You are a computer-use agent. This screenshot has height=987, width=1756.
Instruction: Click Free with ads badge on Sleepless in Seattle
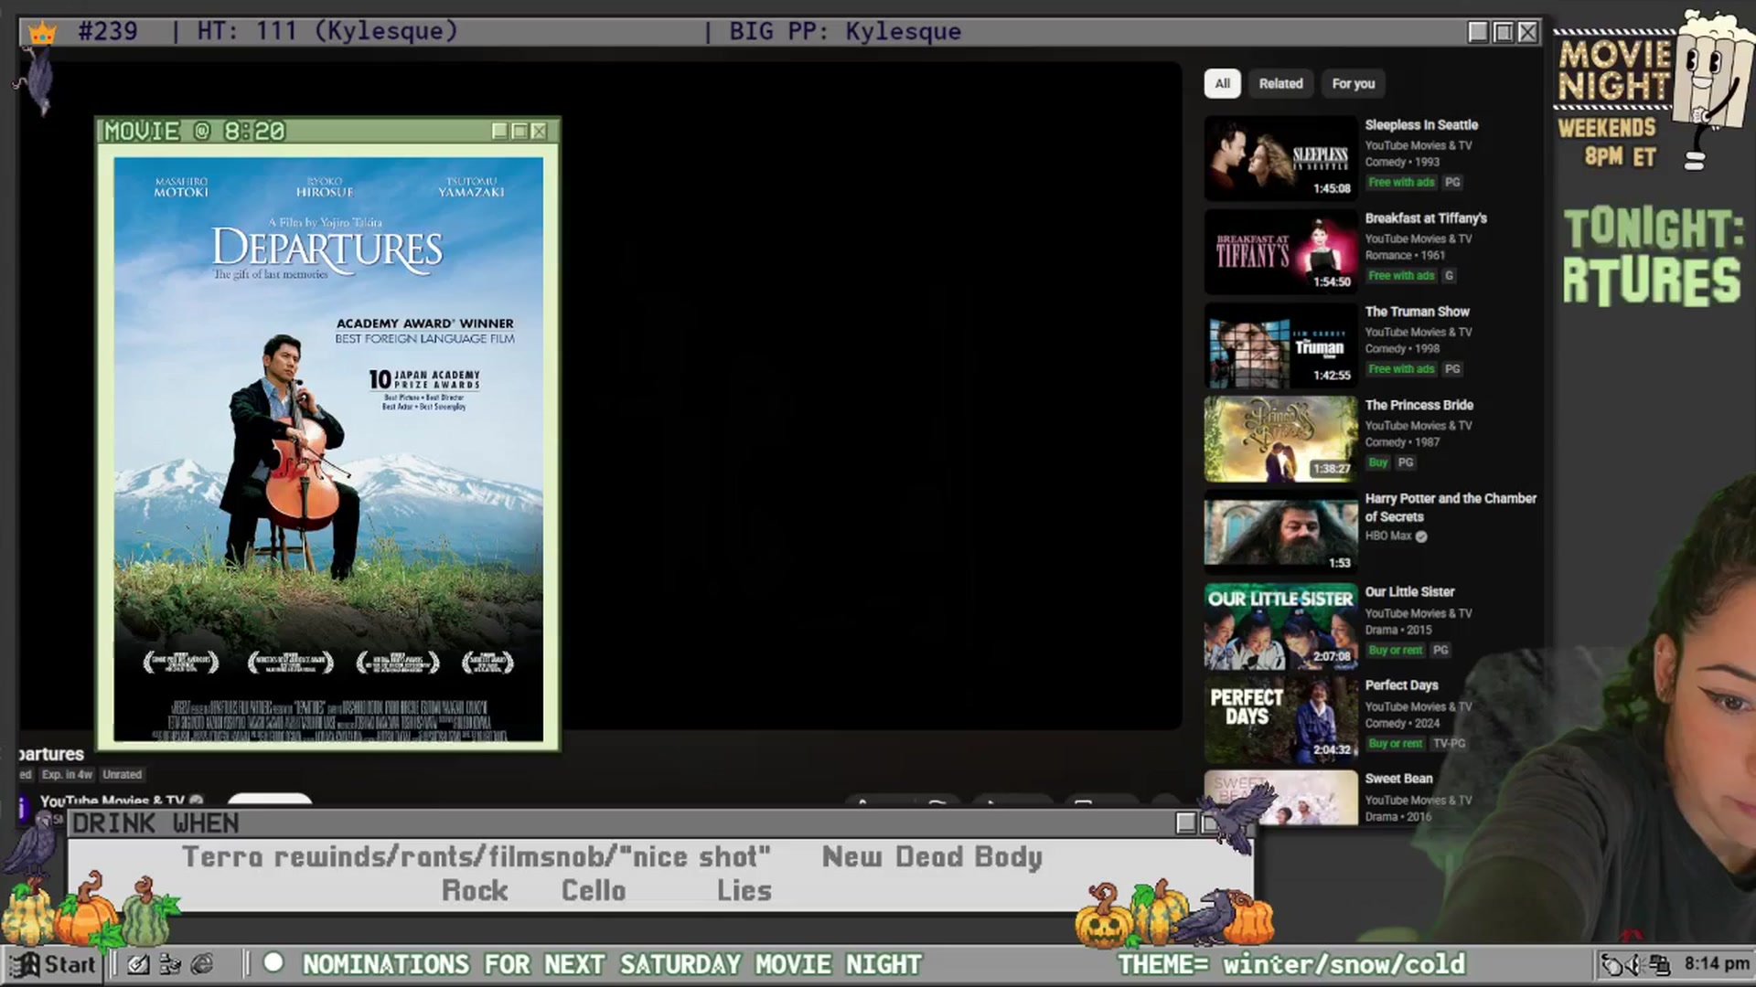1401,182
